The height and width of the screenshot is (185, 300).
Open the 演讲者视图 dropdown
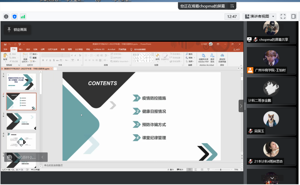click(x=259, y=17)
